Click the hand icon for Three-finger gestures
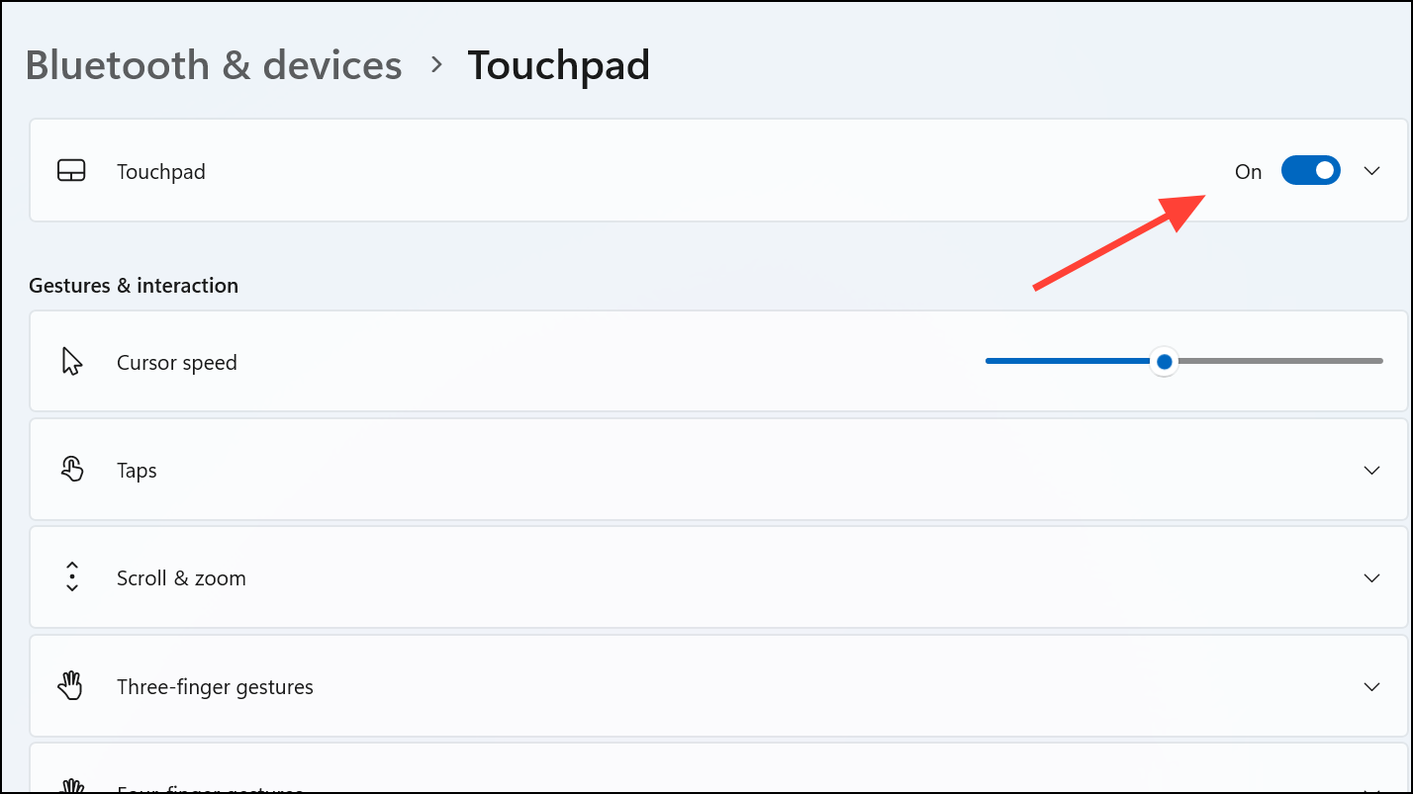The height and width of the screenshot is (794, 1413). click(71, 686)
